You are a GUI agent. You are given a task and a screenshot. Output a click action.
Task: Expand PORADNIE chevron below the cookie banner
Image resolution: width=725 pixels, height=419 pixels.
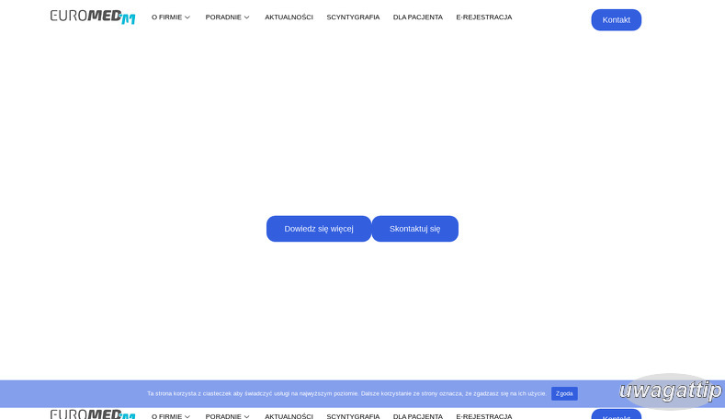click(x=246, y=416)
